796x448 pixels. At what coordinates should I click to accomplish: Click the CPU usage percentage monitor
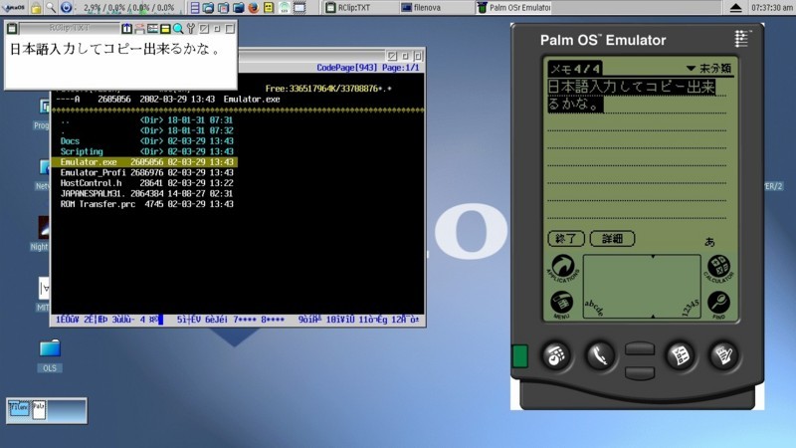(x=129, y=8)
